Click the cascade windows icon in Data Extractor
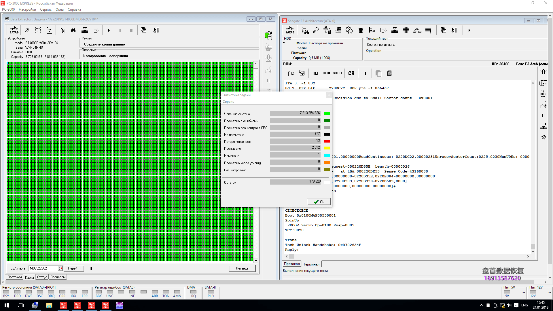 143,30
